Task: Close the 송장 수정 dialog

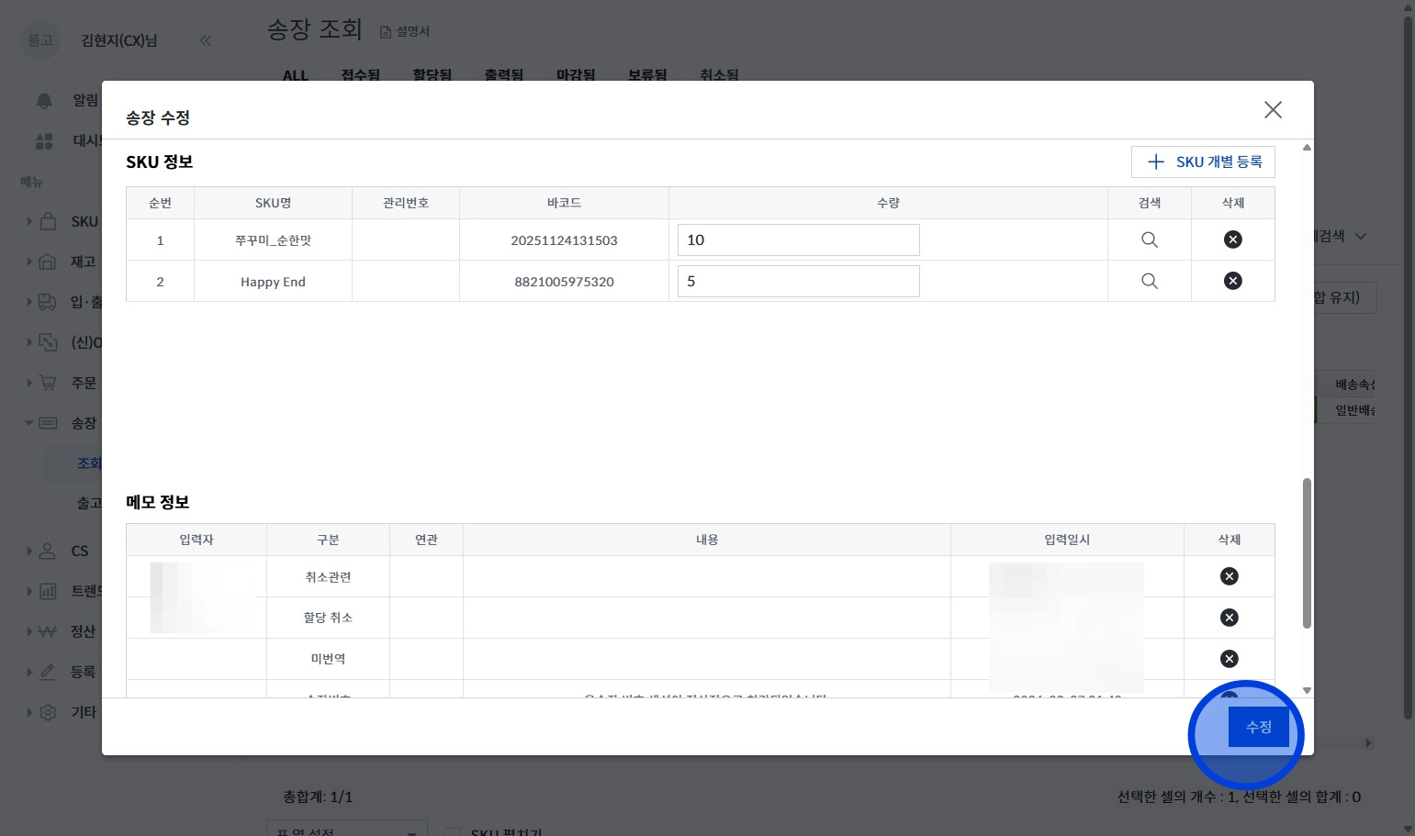Action: point(1273,110)
